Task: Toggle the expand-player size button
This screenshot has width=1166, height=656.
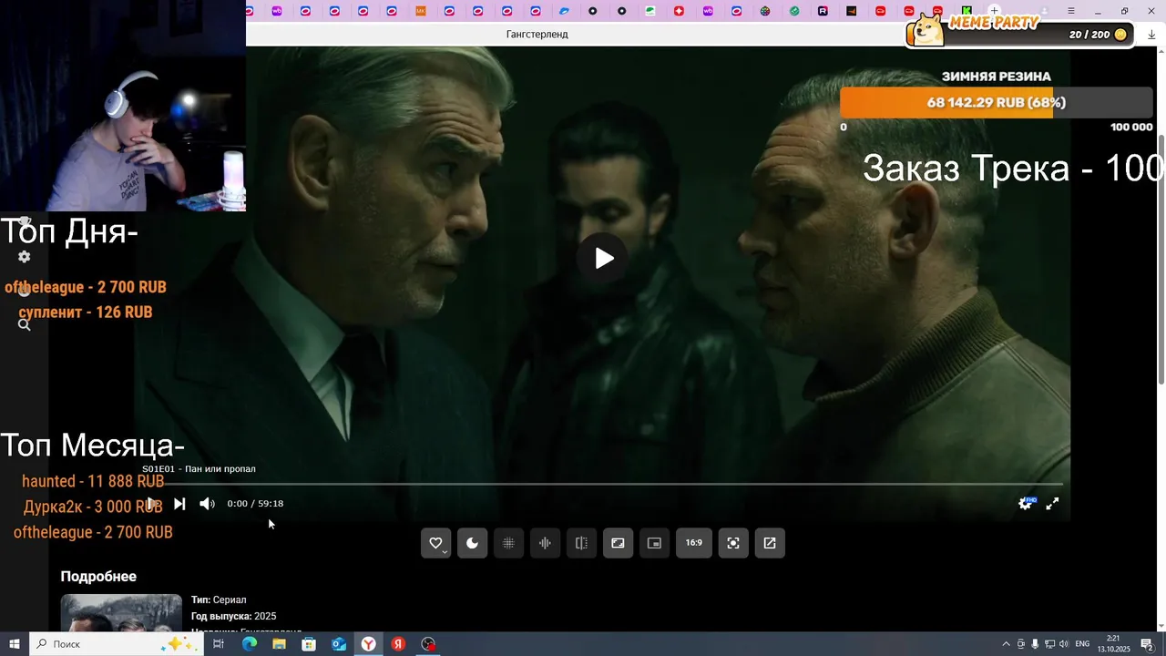Action: click(618, 543)
